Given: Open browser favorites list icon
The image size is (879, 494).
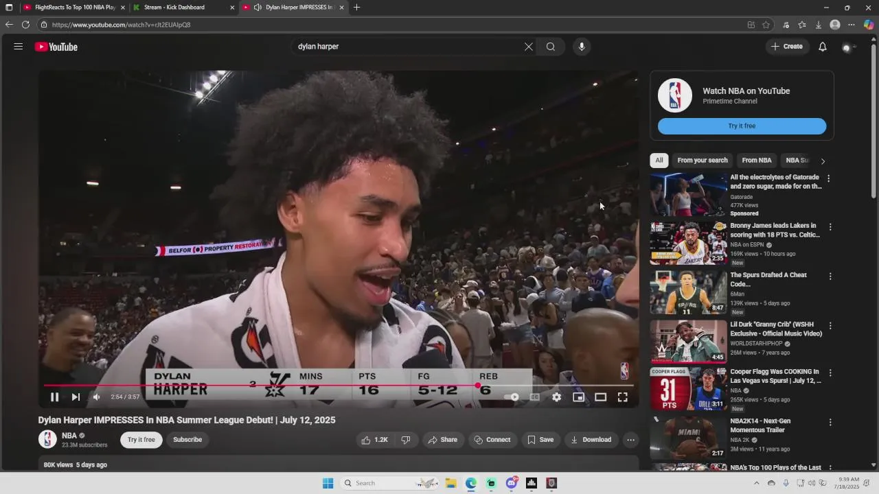Looking at the screenshot, I should [x=802, y=25].
